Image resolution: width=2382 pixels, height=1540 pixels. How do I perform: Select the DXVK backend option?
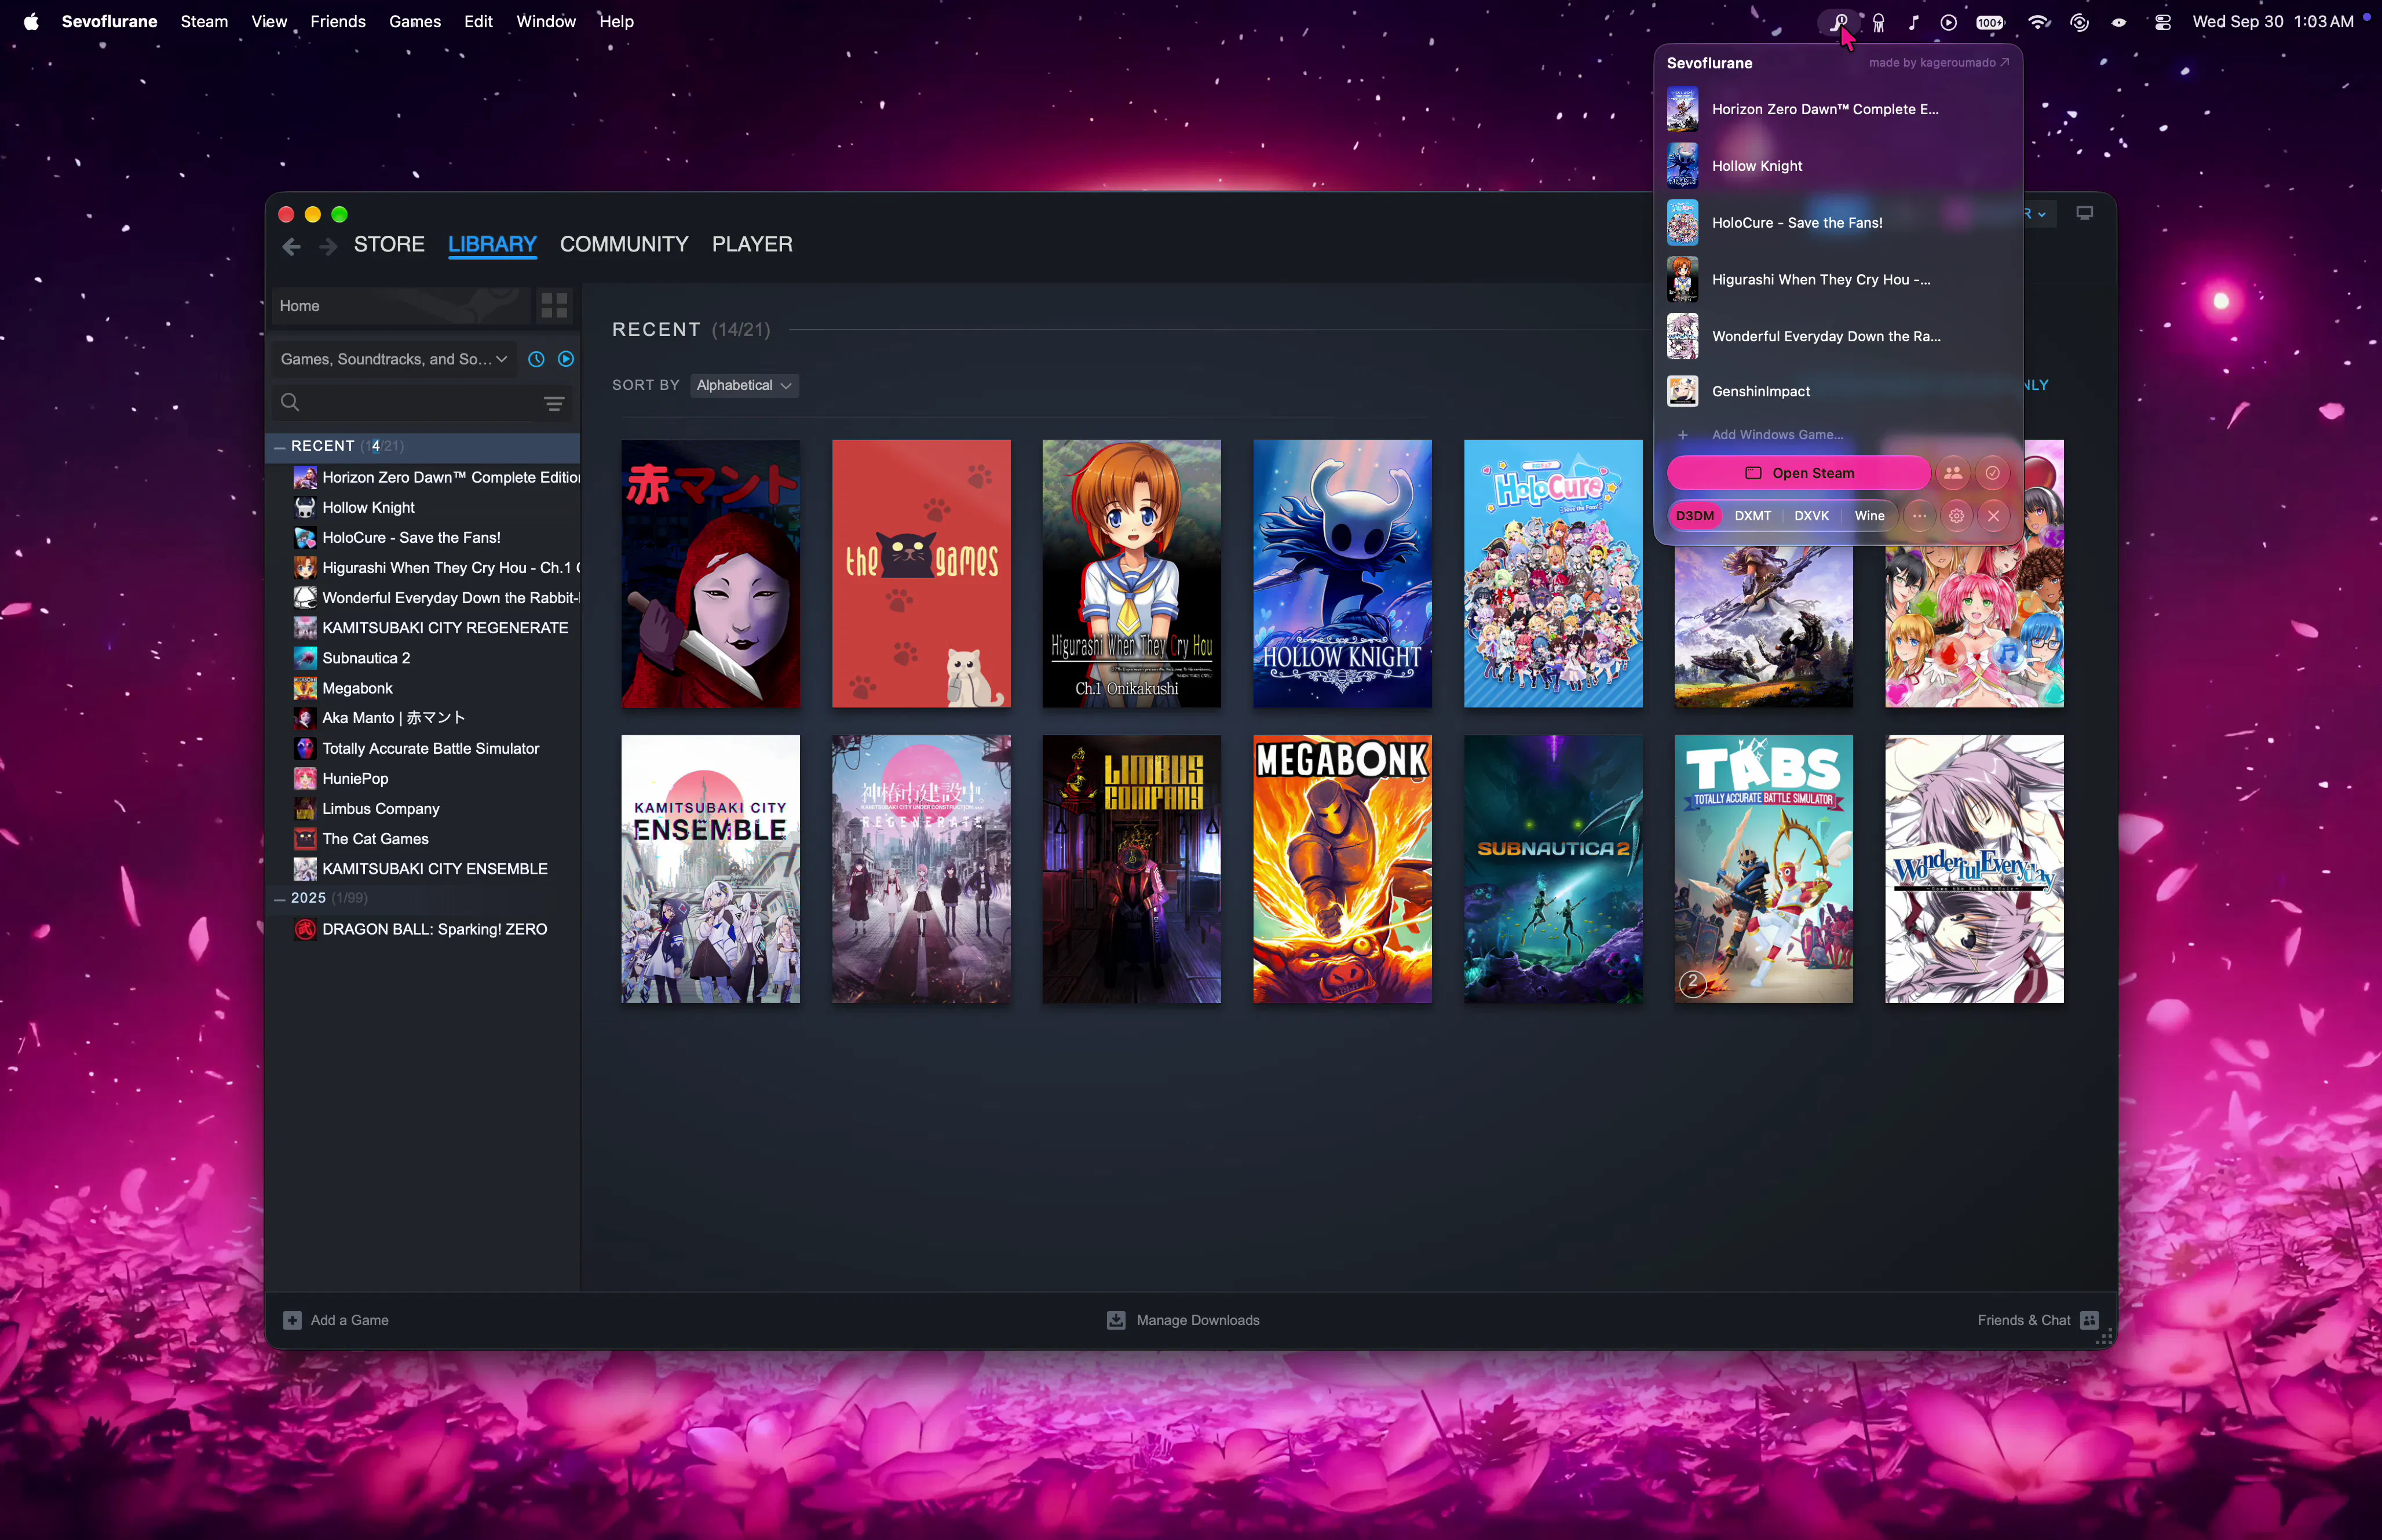(1811, 516)
